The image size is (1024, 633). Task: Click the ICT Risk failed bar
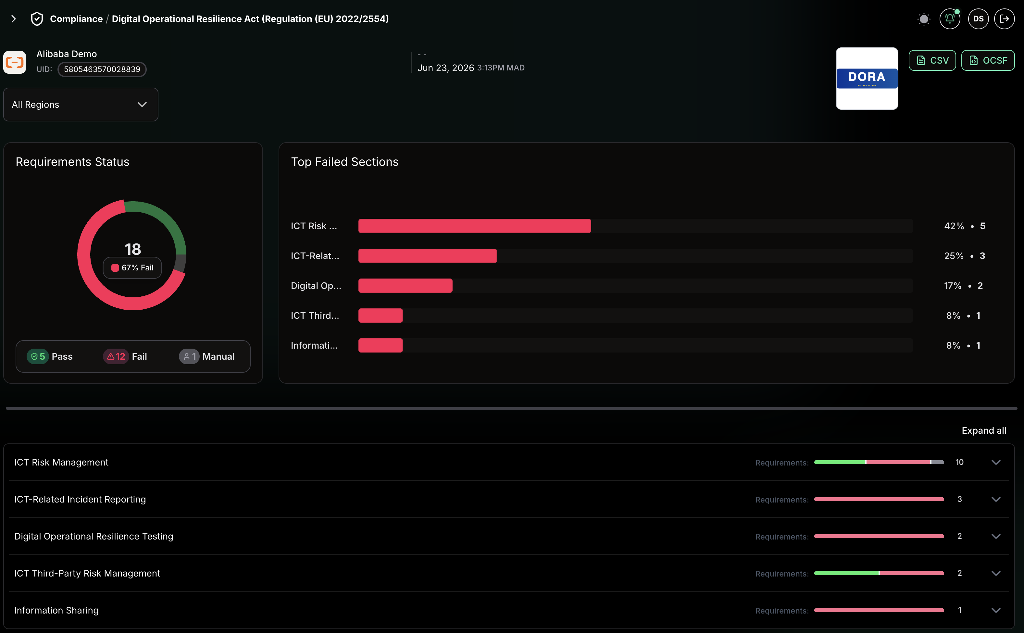[x=475, y=226]
